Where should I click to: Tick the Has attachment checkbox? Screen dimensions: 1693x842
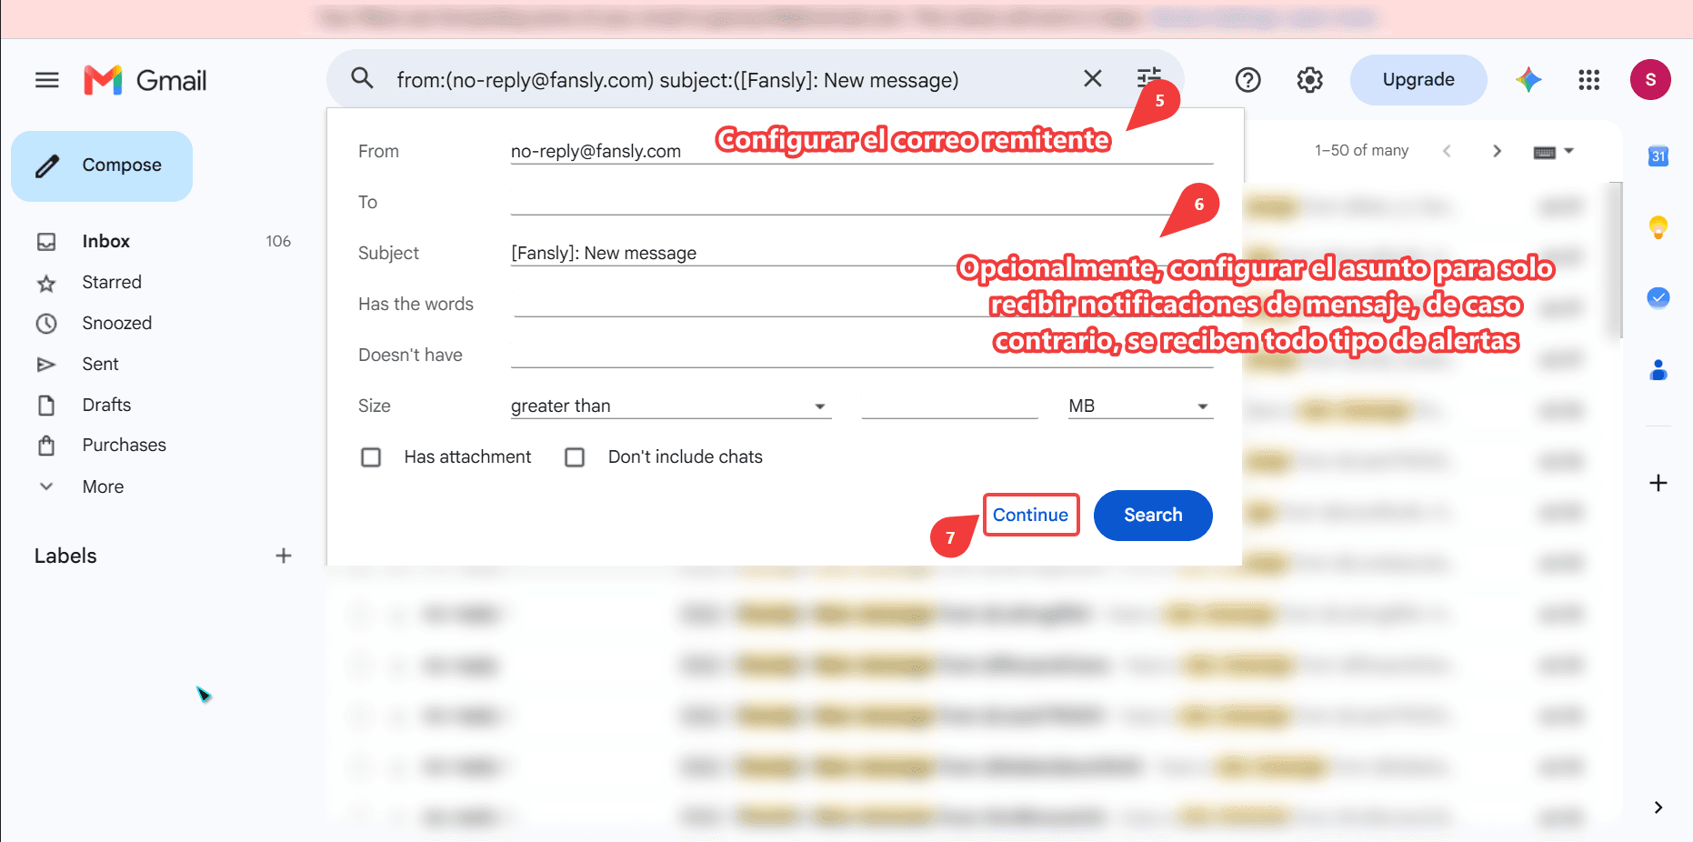pyautogui.click(x=371, y=457)
